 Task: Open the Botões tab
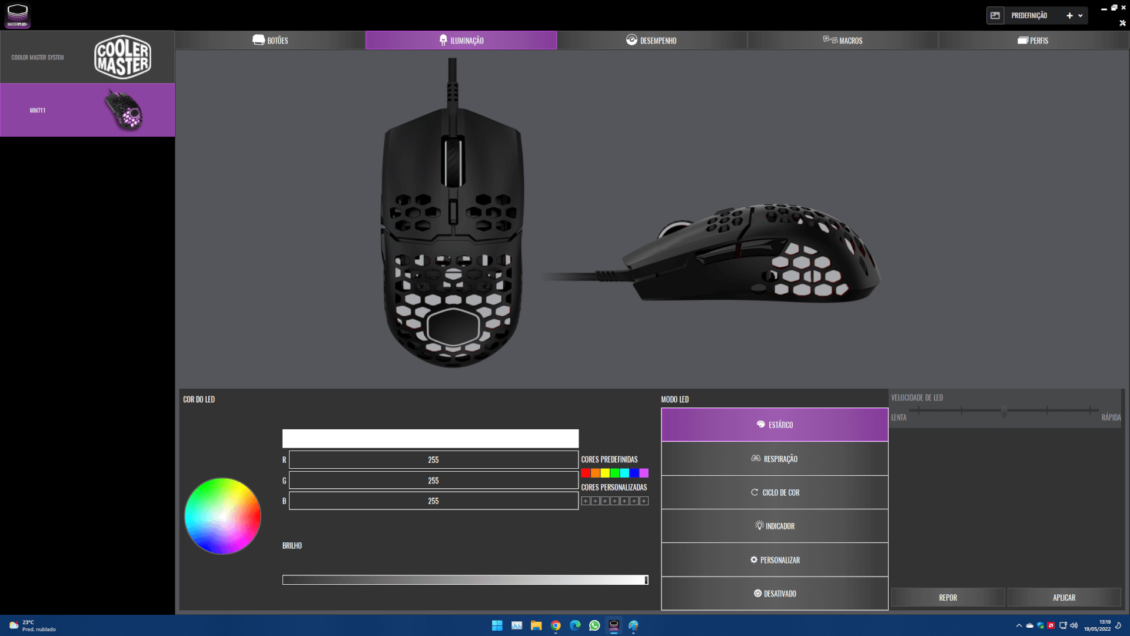click(x=270, y=41)
